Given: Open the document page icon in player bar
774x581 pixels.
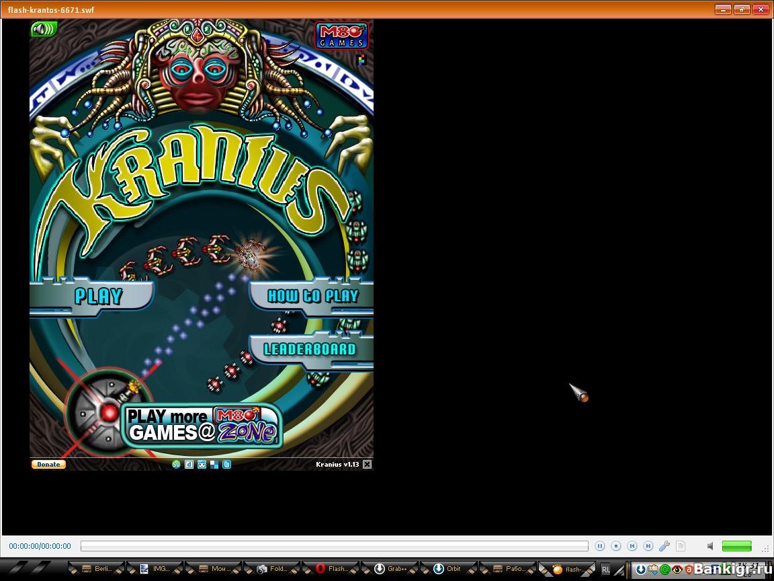Looking at the screenshot, I should pyautogui.click(x=681, y=546).
